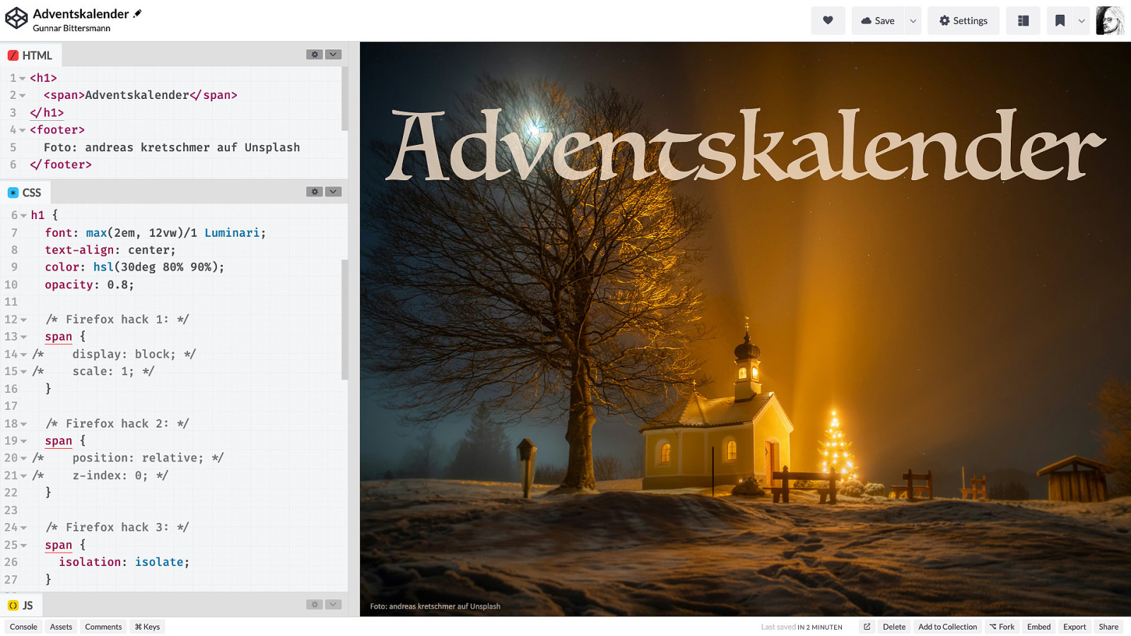Open CSS editor settings gear
The width and height of the screenshot is (1131, 636).
tap(315, 192)
